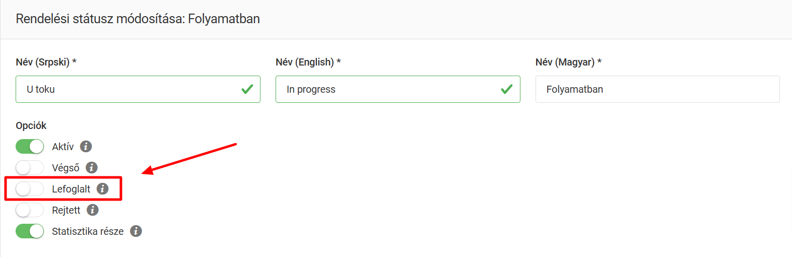The height and width of the screenshot is (257, 792).
Task: Enable the Végső toggle switch
Action: point(30,168)
